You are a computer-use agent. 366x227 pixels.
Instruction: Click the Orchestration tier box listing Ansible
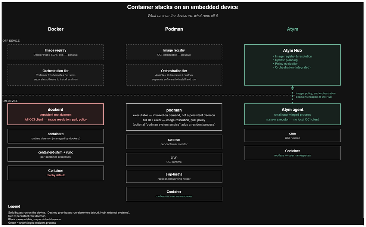174,75
